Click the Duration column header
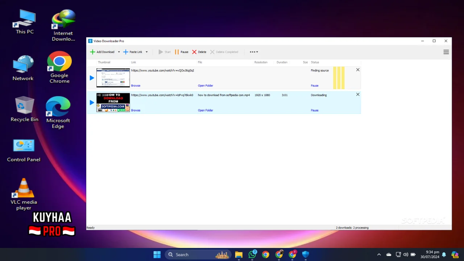Screen dimensions: 464x261 (282, 62)
